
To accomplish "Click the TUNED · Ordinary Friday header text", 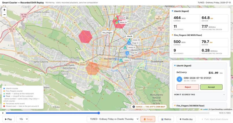I will (214, 3).
